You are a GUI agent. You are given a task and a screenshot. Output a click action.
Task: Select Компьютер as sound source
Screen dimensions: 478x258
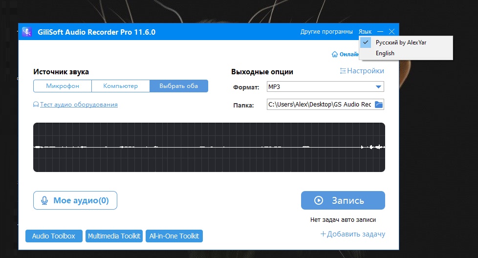coord(120,86)
